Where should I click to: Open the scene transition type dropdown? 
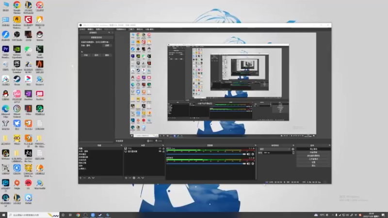(x=275, y=149)
